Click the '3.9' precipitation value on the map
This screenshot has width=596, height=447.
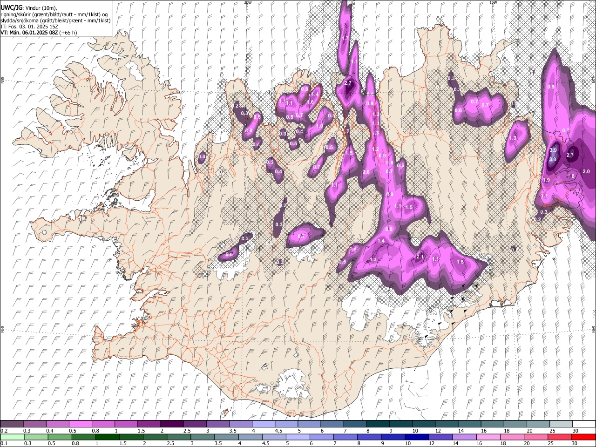point(553,150)
